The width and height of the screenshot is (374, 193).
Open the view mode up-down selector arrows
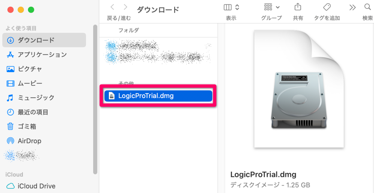(237, 7)
